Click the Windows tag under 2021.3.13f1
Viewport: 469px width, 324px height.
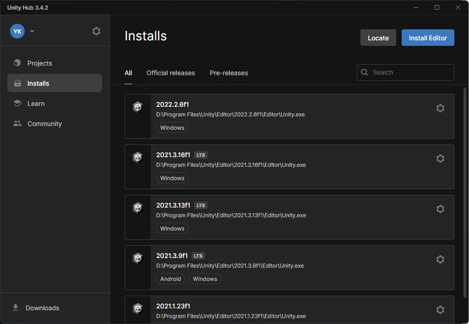point(172,229)
